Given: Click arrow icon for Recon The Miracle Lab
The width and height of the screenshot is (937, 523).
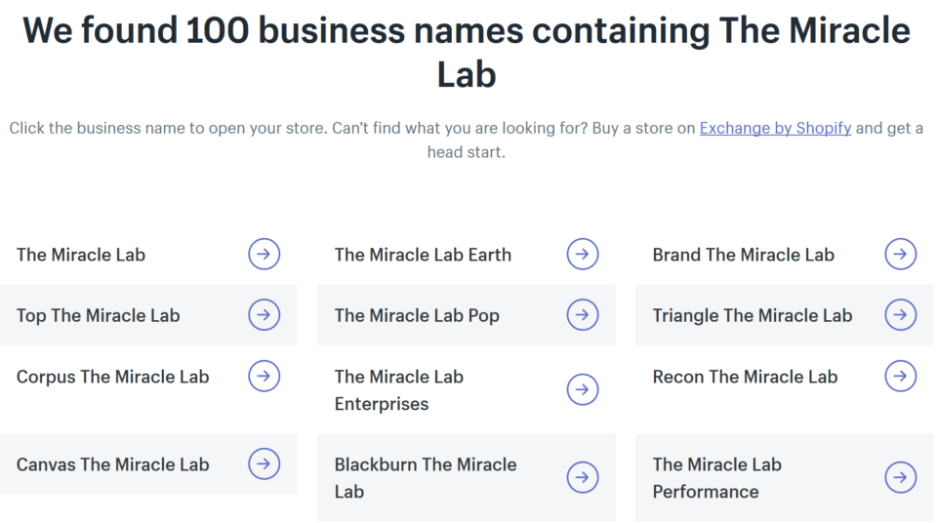Looking at the screenshot, I should [x=901, y=376].
